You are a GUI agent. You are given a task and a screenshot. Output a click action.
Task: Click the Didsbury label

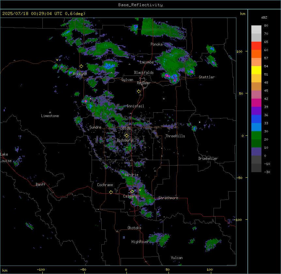[x=125, y=140]
